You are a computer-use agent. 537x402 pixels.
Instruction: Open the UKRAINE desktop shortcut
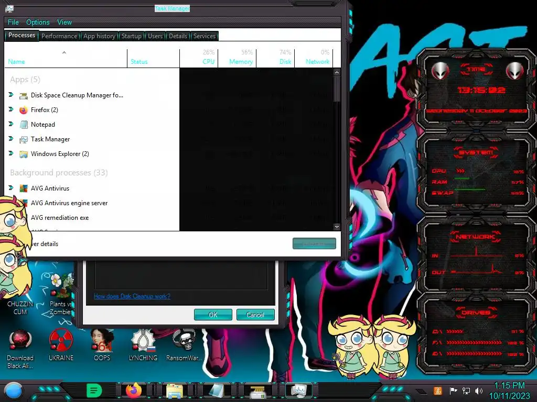(x=61, y=345)
